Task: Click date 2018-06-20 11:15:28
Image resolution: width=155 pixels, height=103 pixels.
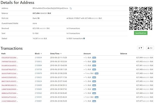Action: click(59, 58)
